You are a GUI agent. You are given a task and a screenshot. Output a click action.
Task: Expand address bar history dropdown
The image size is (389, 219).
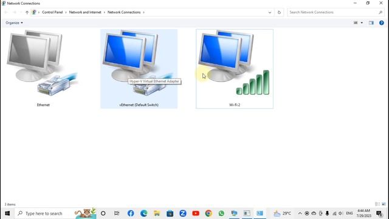click(270, 12)
